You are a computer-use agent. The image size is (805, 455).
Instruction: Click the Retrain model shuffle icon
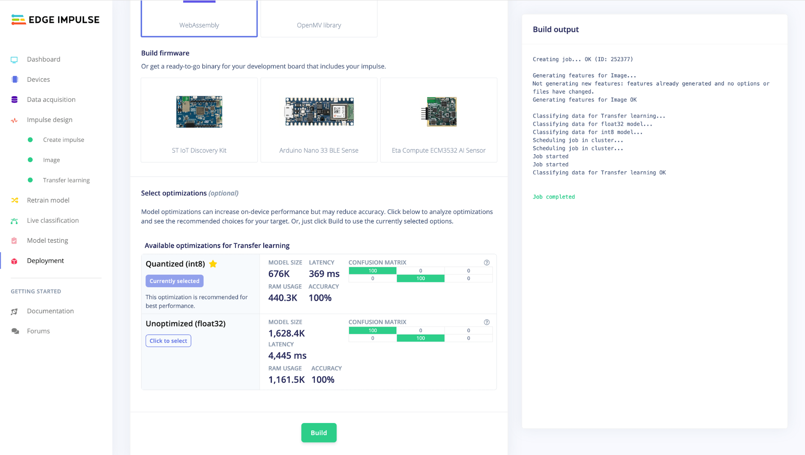[x=14, y=200]
